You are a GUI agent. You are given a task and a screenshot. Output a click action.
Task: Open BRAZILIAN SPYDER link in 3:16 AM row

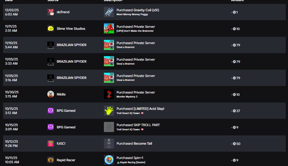72,78
